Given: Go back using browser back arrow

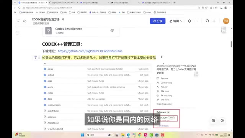Looking at the screenshot, I should tap(15, 8).
